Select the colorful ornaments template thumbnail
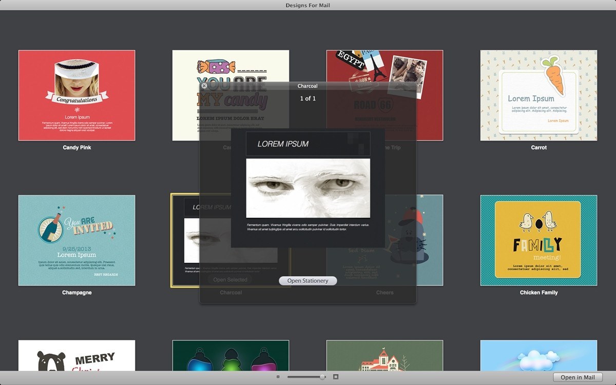The height and width of the screenshot is (385, 616). coord(231,355)
